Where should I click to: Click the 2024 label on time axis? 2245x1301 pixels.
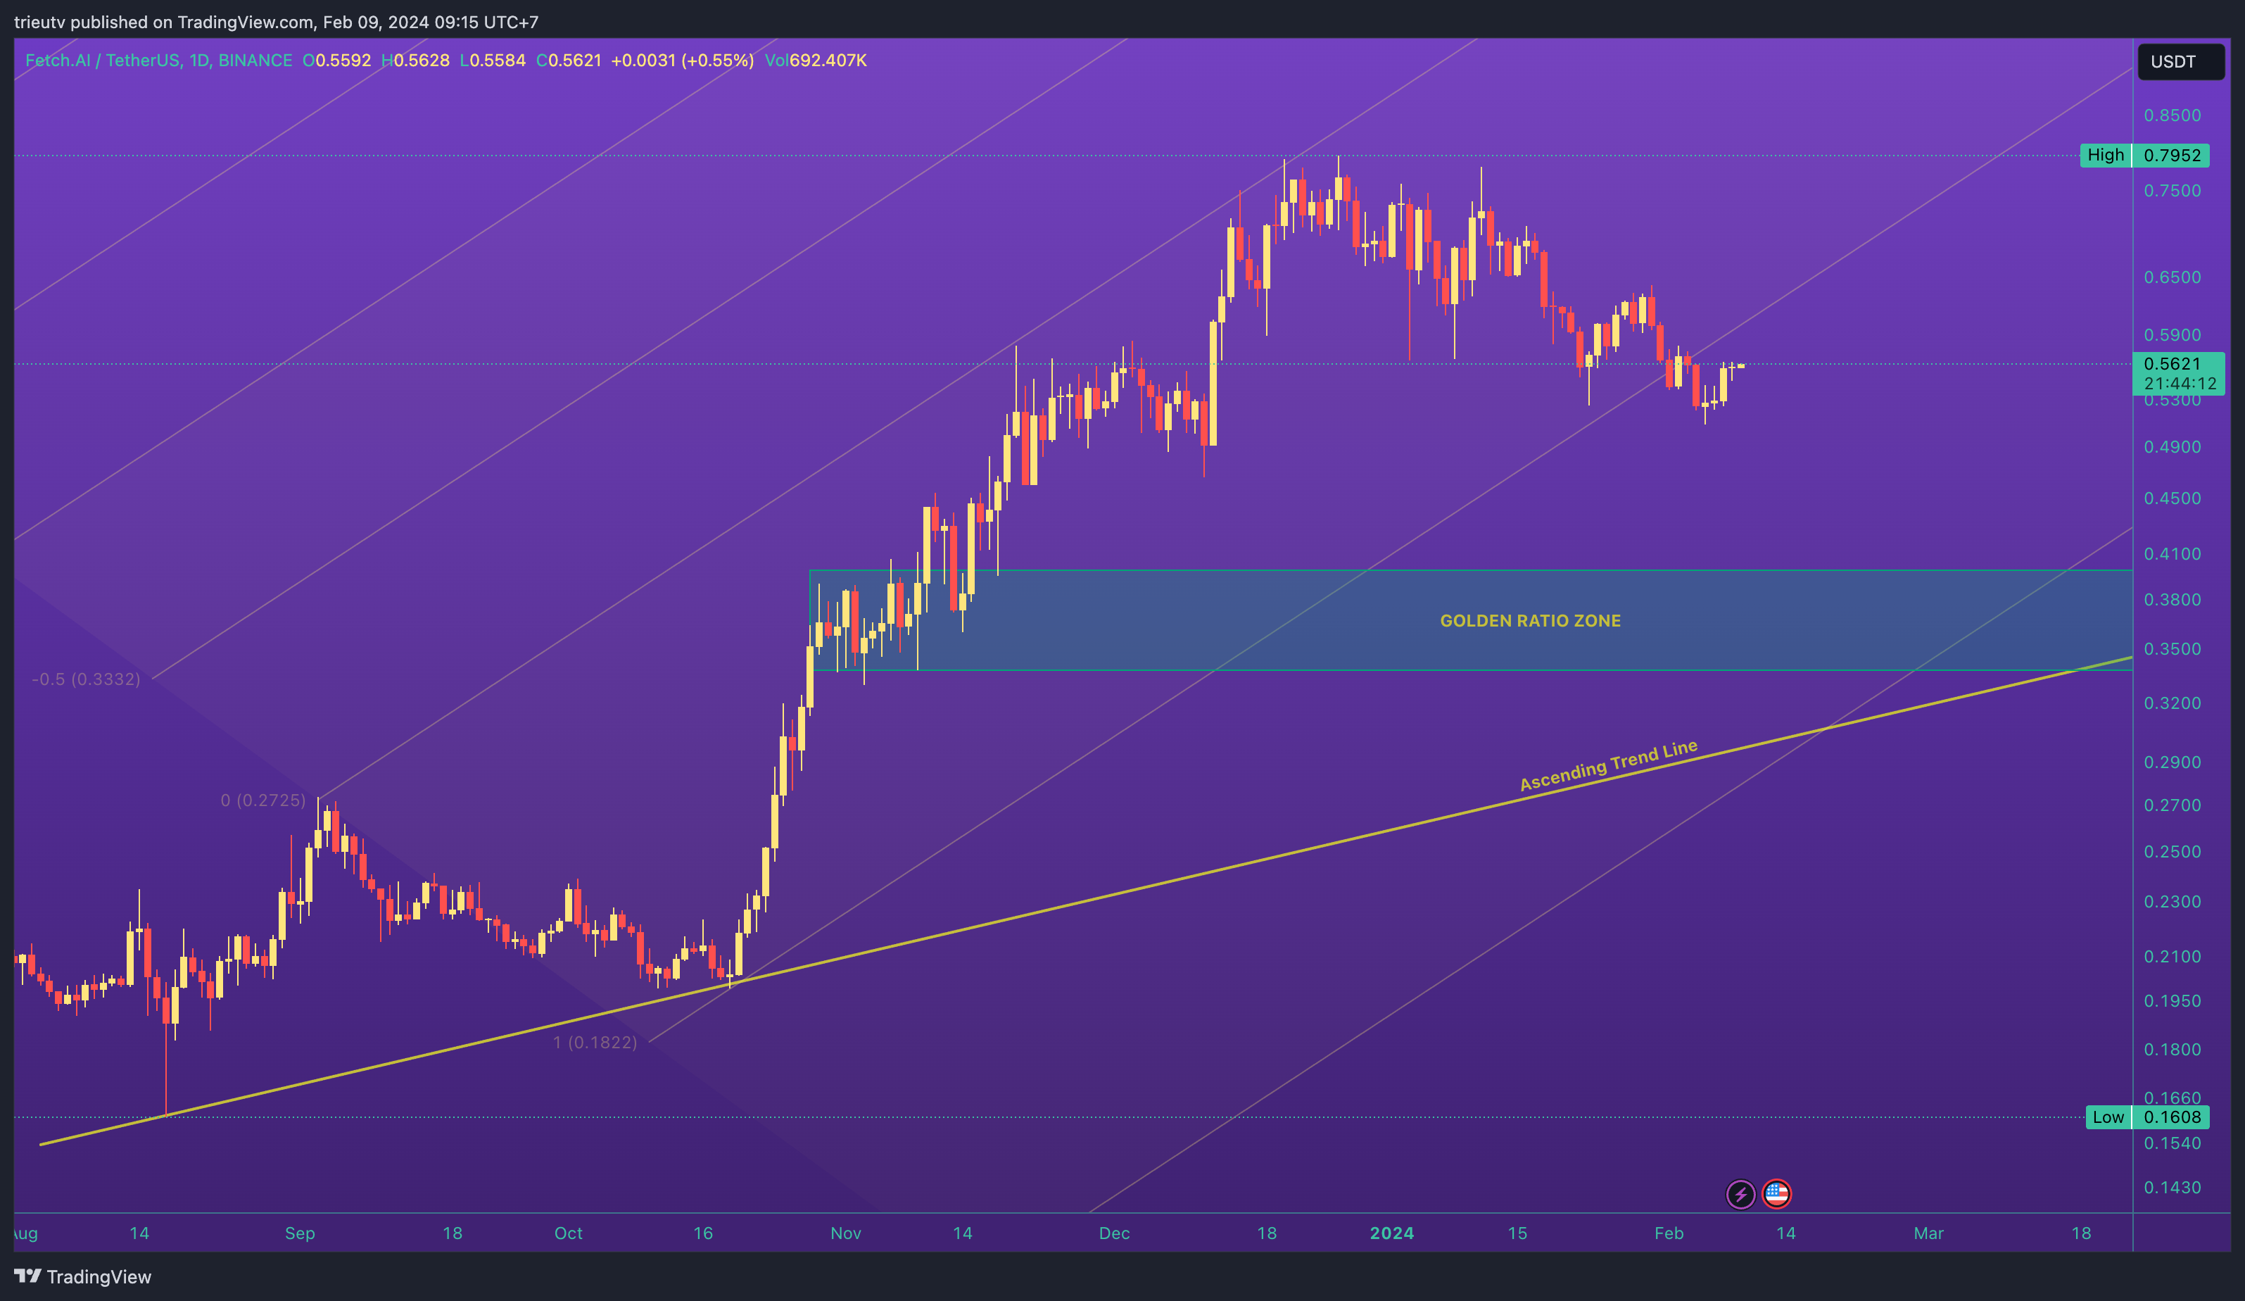coord(1391,1233)
